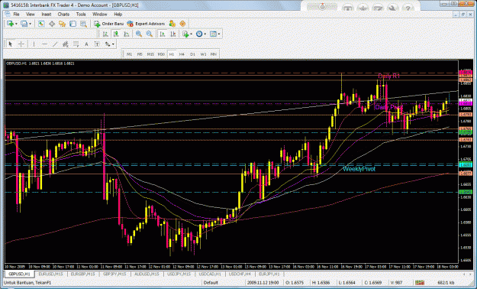Open the Window menu
This screenshot has height=289, width=477.
click(100, 15)
